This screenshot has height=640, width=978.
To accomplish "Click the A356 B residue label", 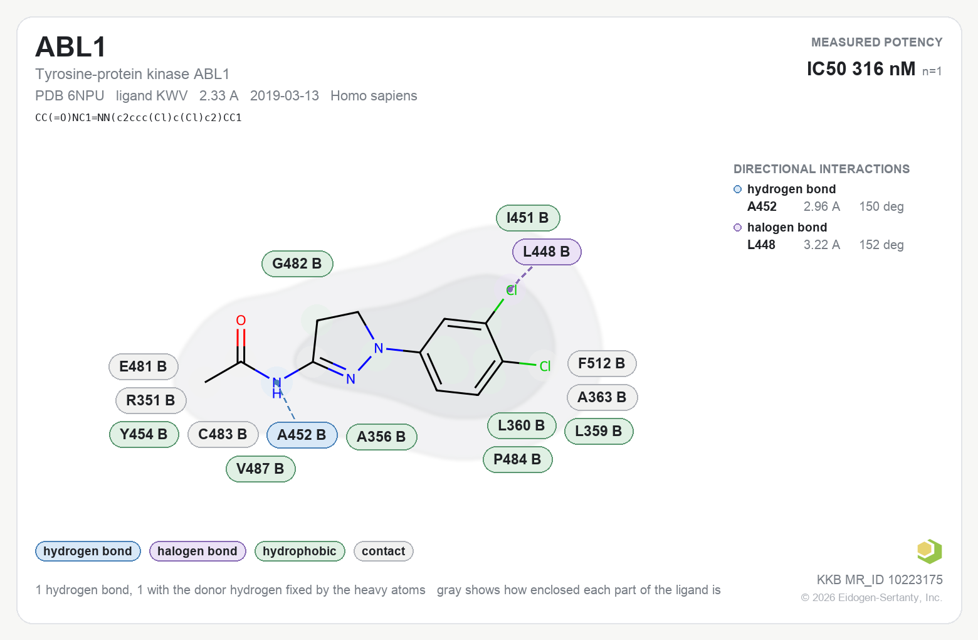I will pyautogui.click(x=381, y=437).
